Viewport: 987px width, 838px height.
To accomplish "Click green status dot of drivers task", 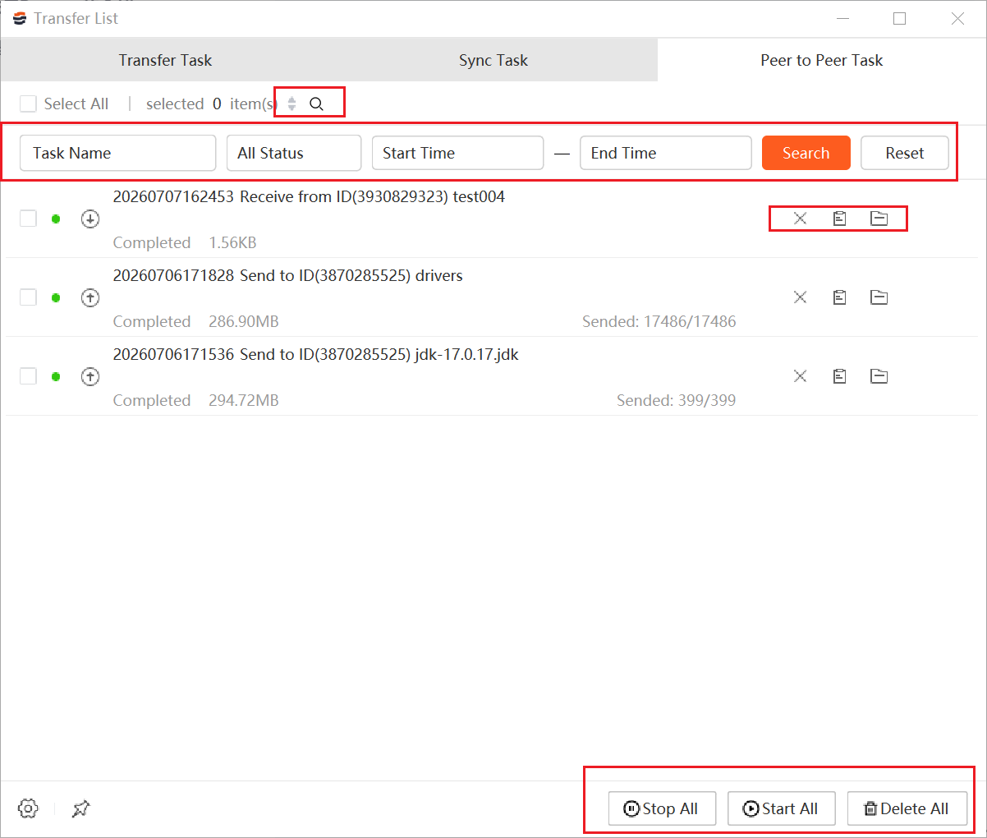I will coord(56,297).
